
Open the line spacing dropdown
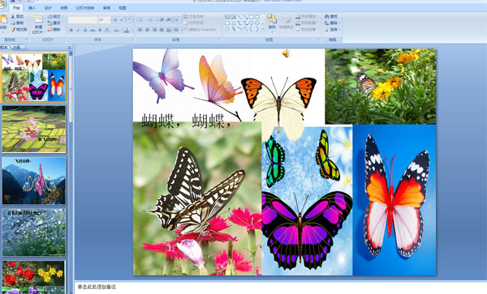click(177, 20)
